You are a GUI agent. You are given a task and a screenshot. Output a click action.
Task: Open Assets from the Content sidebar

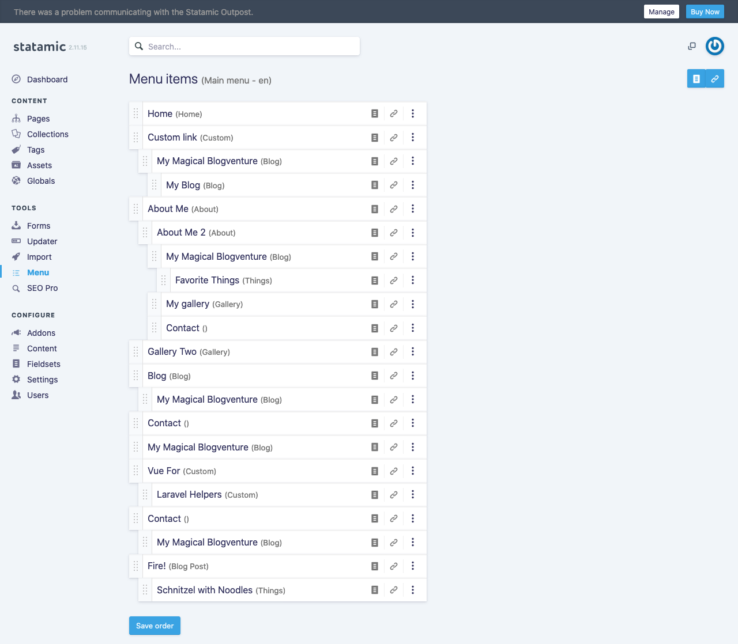click(x=38, y=165)
